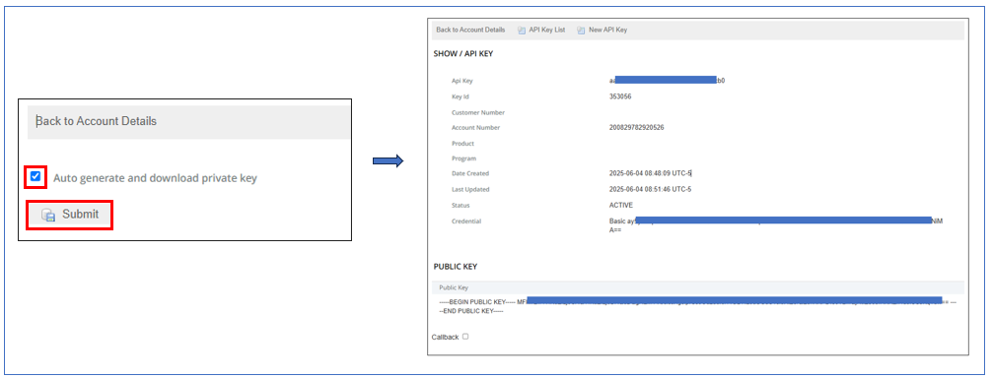Click the Basic credential value text
Viewport: 992px width, 379px height.
(x=776, y=225)
